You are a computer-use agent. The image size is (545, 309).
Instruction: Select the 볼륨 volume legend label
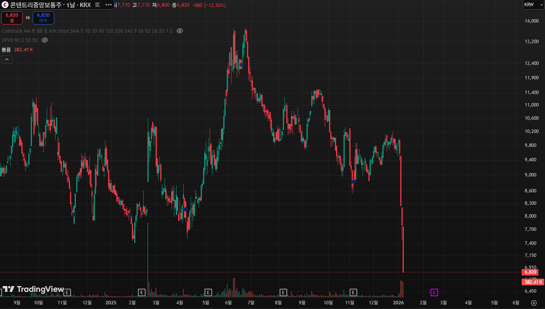pos(6,50)
